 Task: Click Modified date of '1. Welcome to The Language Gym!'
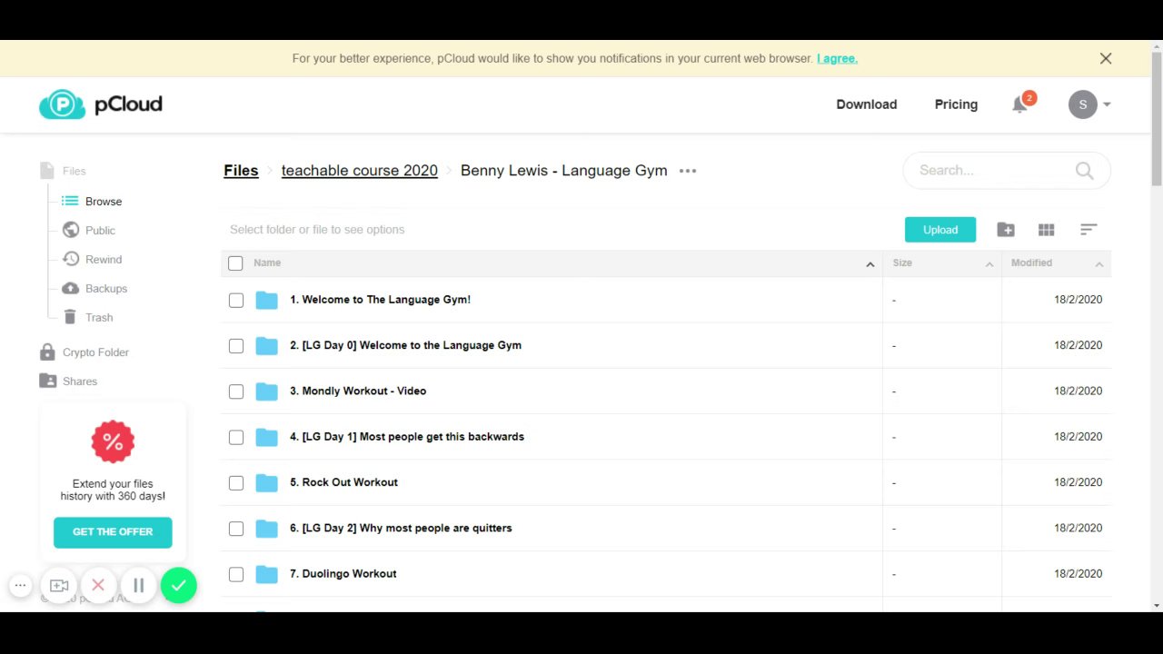pyautogui.click(x=1078, y=300)
